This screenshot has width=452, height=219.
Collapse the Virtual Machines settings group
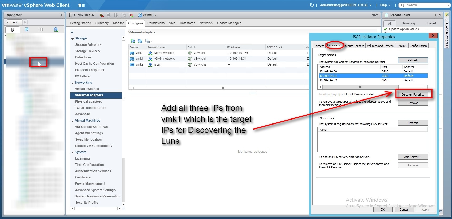pos(72,121)
